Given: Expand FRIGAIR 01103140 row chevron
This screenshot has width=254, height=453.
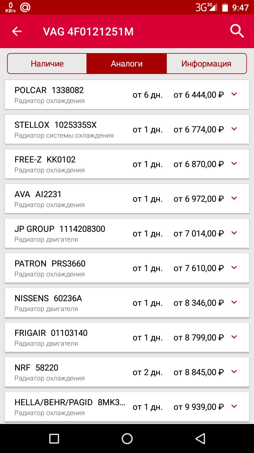Looking at the screenshot, I should point(234,337).
